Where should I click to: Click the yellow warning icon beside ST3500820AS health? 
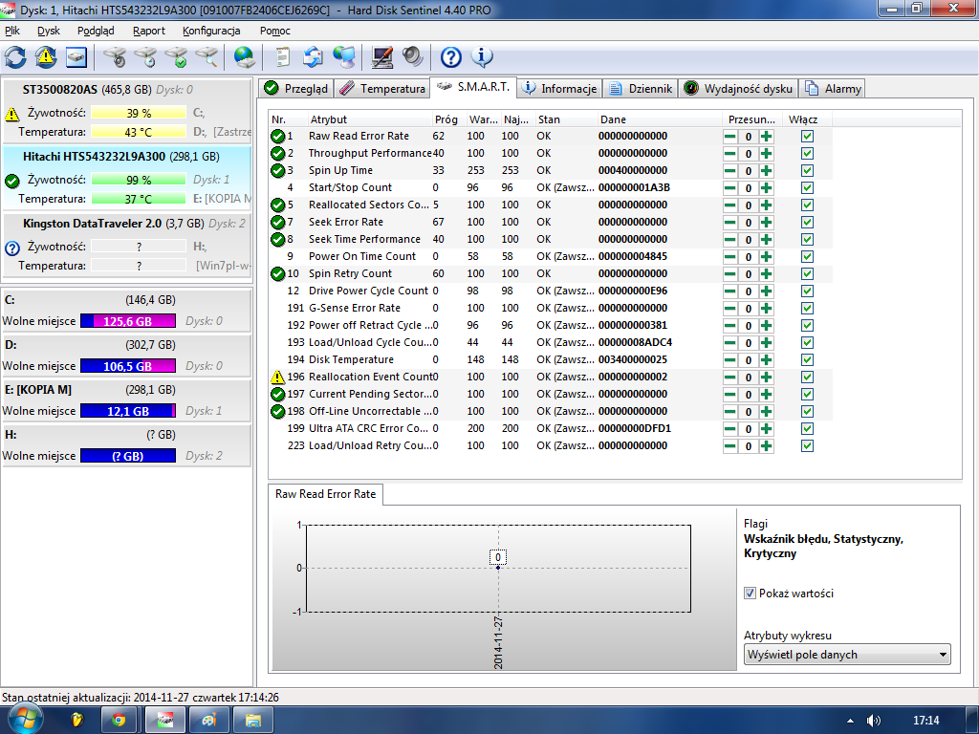pyautogui.click(x=11, y=115)
